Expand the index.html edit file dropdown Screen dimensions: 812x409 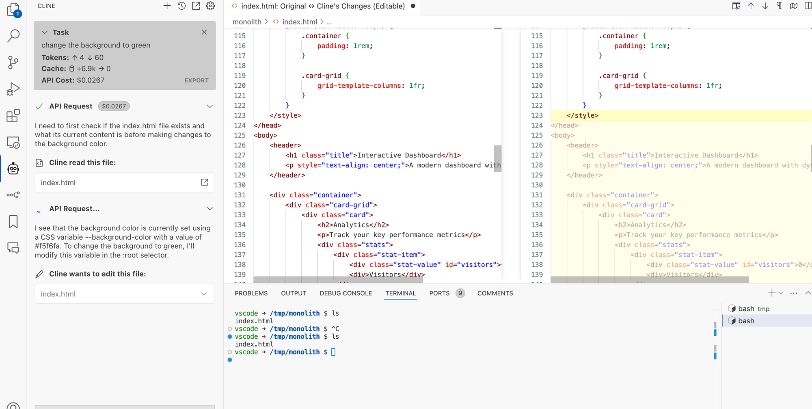tap(204, 294)
